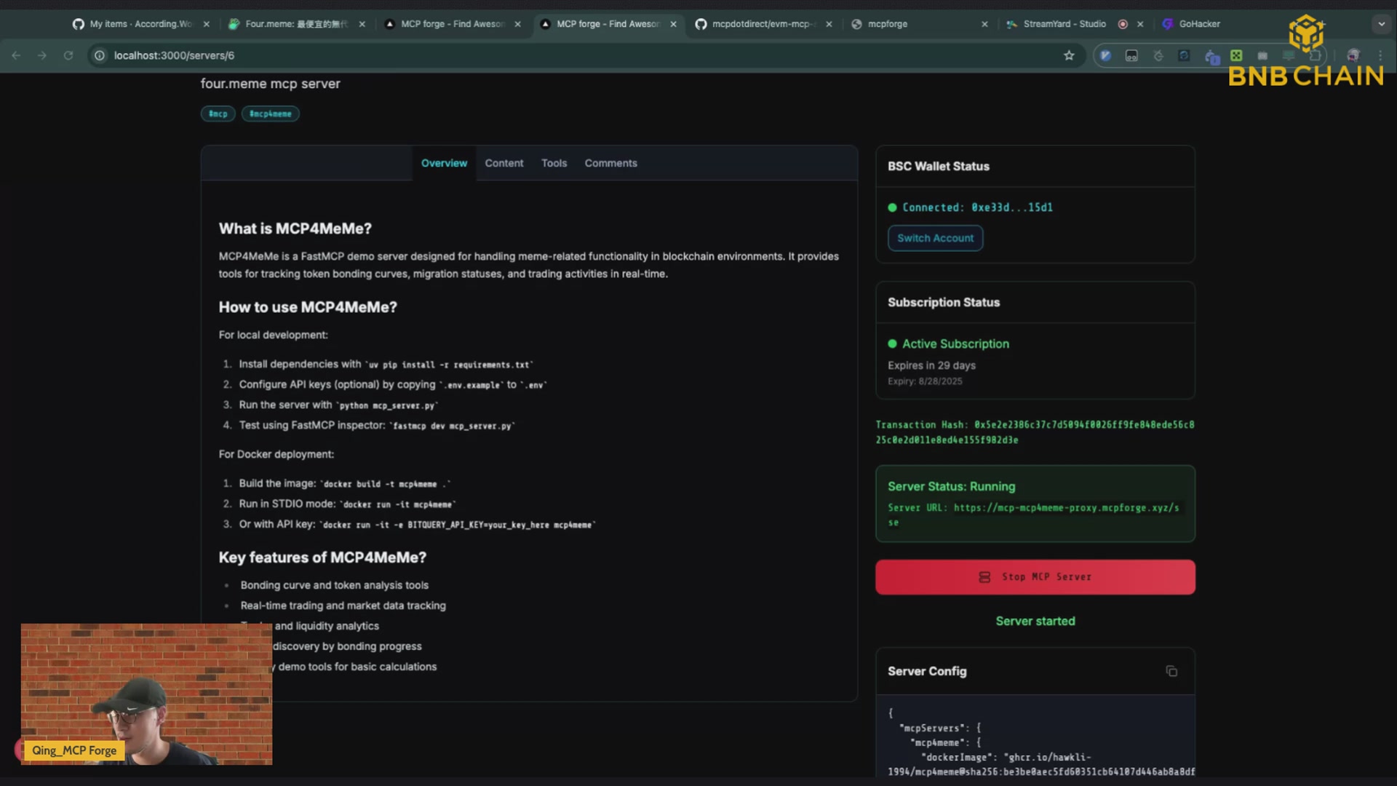Click the 'four.meme mcp server' title

click(270, 84)
